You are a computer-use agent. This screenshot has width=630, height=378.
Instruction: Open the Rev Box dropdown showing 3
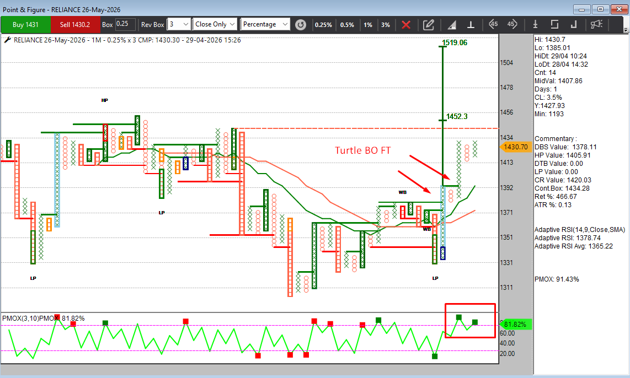(178, 24)
